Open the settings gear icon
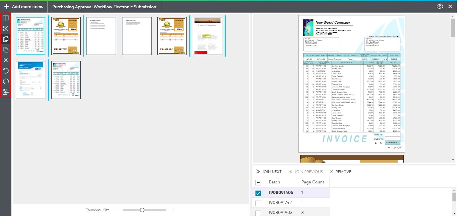The height and width of the screenshot is (216, 457). pyautogui.click(x=440, y=7)
